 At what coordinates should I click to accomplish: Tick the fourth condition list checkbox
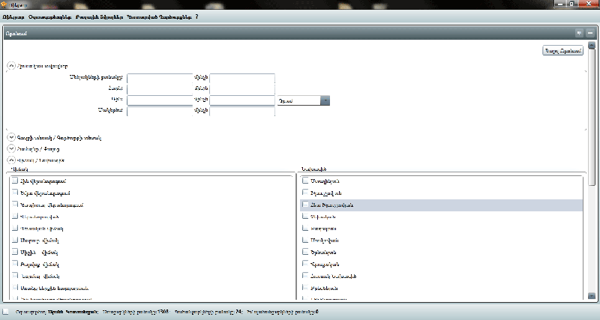[15, 216]
